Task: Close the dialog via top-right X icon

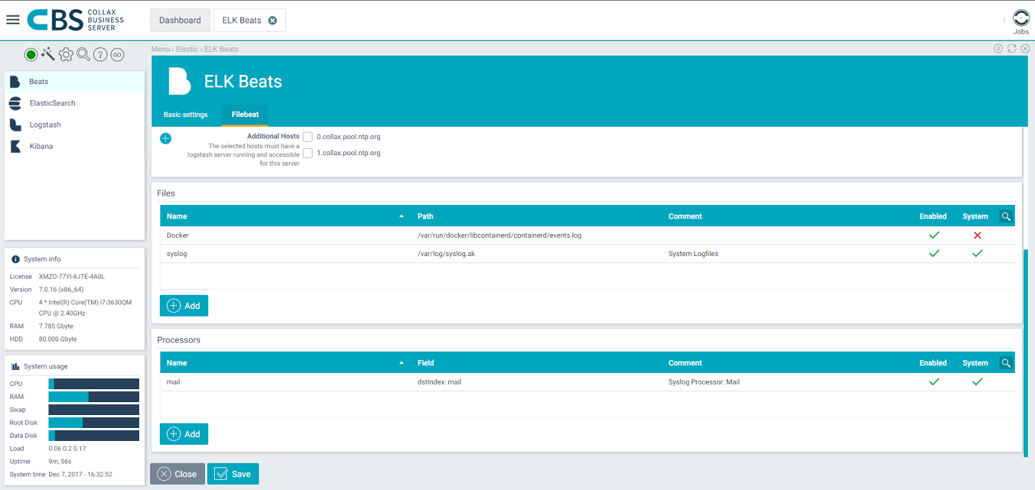Action: pyautogui.click(x=1025, y=48)
